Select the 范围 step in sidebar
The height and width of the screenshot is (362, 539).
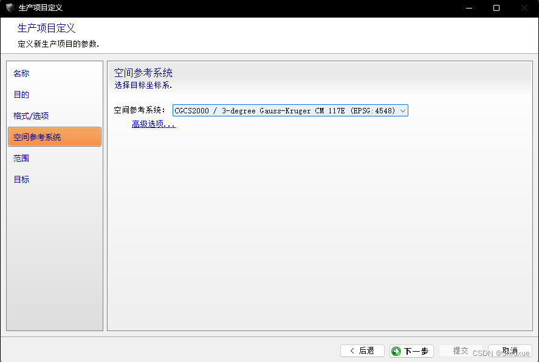point(21,158)
